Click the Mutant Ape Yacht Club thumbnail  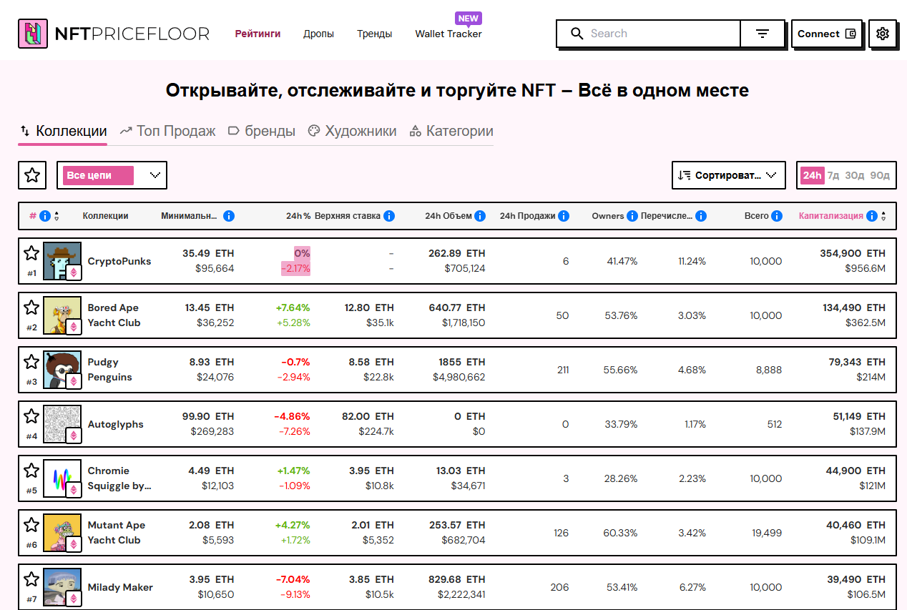pyautogui.click(x=62, y=533)
